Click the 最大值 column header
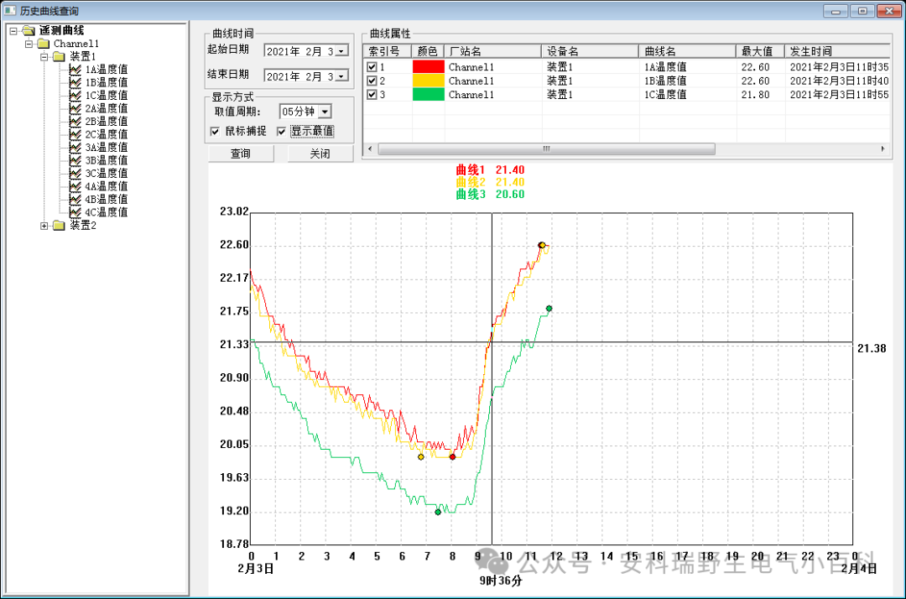 (760, 51)
